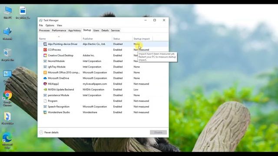Click the Microsoft Office 2010 component icon
Viewport: 278px width, 156px height.
(45, 72)
